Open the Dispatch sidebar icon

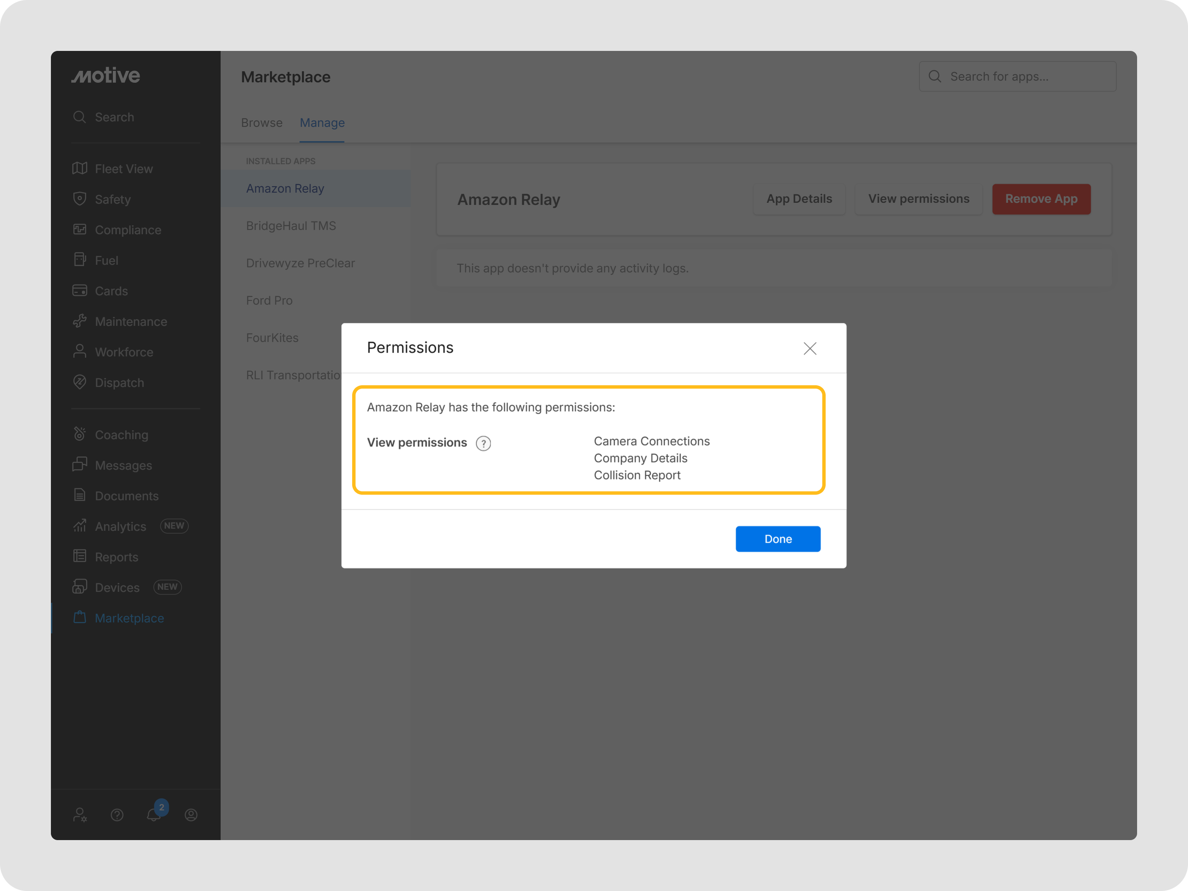(79, 382)
